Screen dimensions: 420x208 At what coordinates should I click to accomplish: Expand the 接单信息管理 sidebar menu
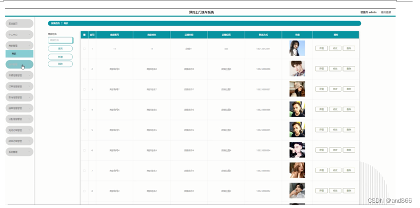pyautogui.click(x=19, y=108)
